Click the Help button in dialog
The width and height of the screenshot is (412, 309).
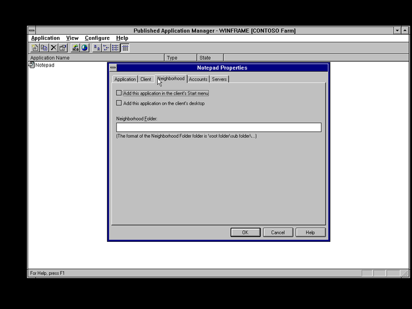(310, 232)
